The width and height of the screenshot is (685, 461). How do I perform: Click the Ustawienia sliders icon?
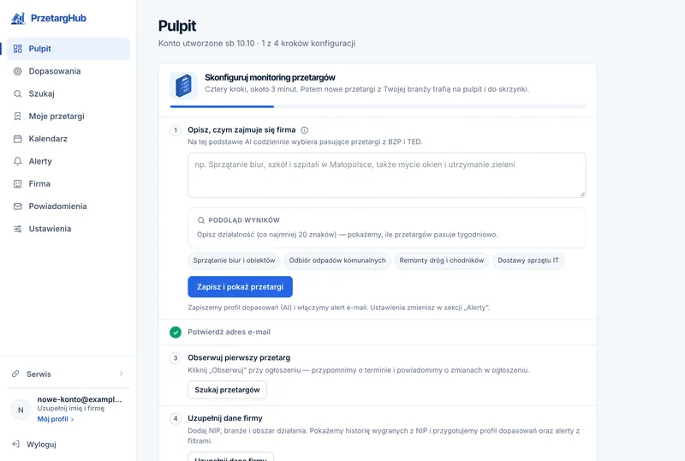point(17,229)
